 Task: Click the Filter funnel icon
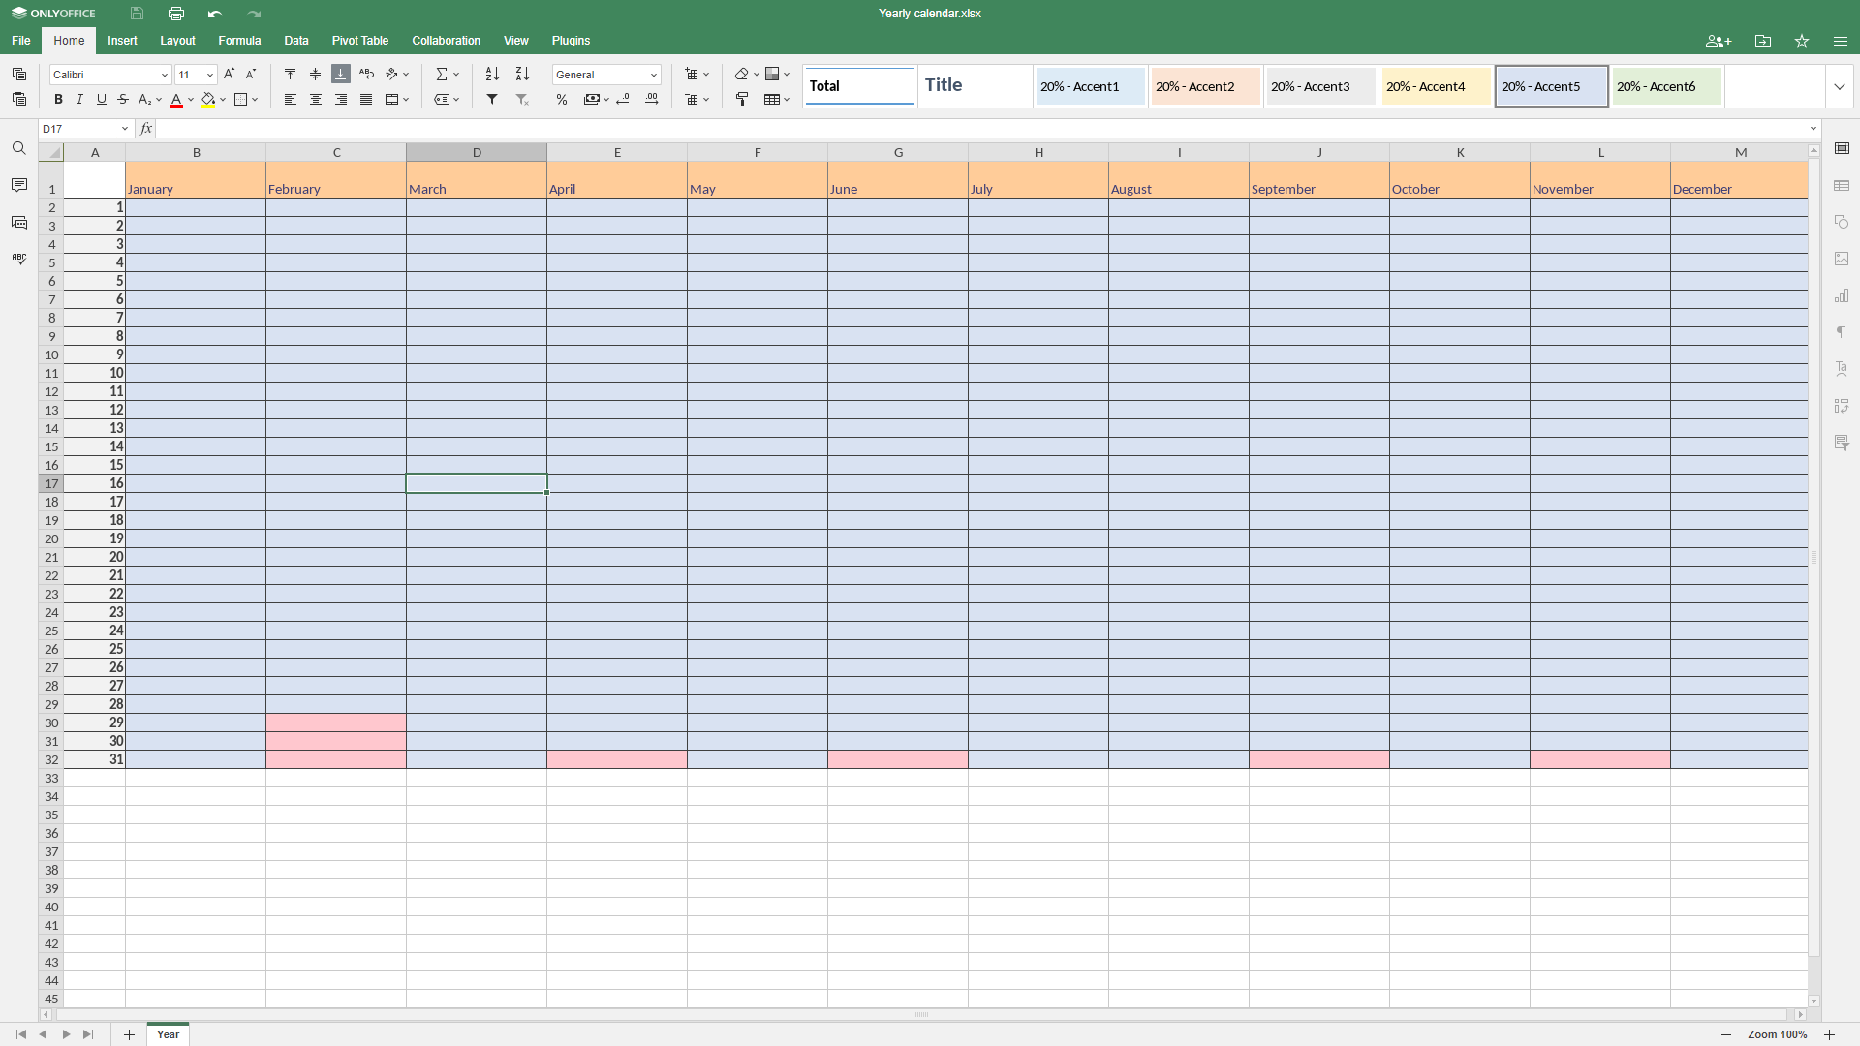(492, 100)
